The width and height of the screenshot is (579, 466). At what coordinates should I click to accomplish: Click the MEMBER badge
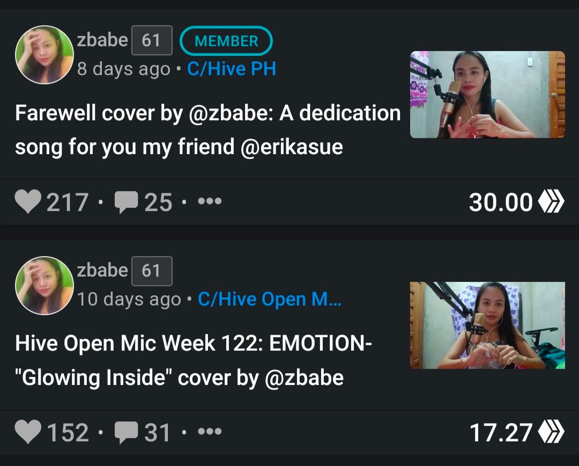pos(226,41)
